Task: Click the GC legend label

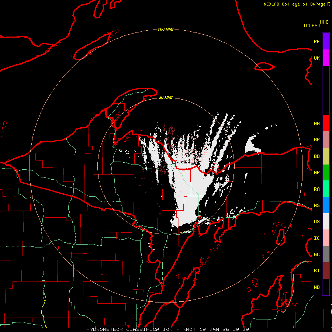Action: coord(317,255)
